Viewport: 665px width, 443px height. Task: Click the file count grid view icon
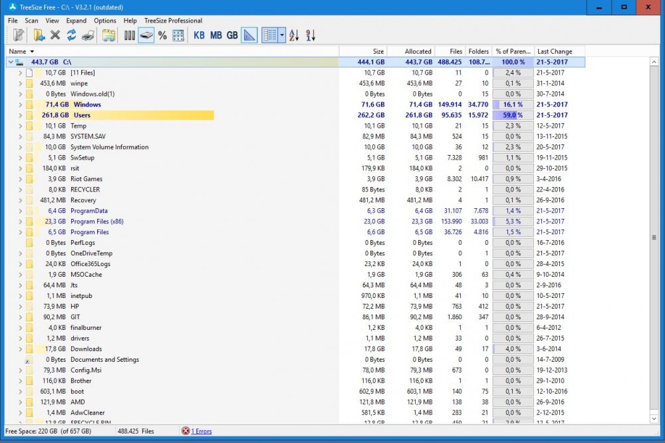[178, 35]
